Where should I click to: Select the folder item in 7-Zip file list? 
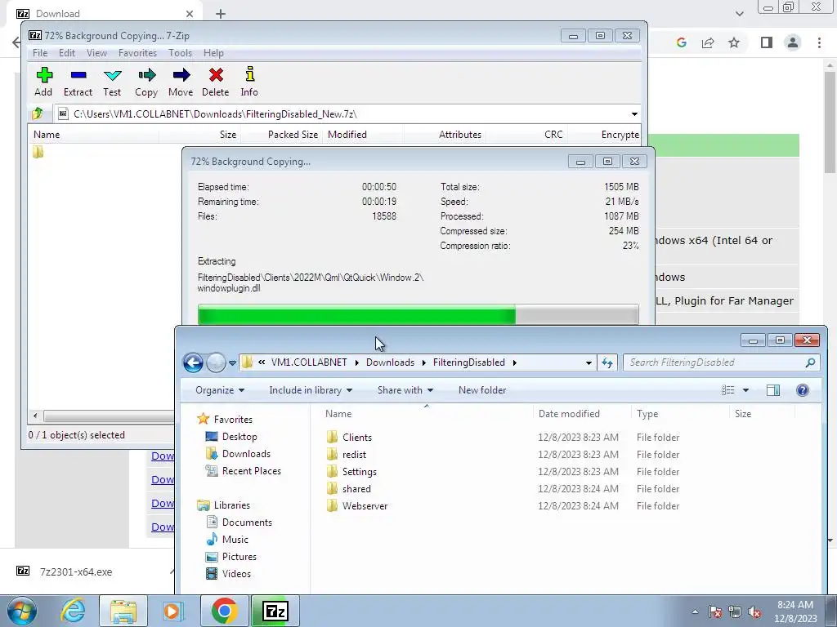click(x=38, y=153)
